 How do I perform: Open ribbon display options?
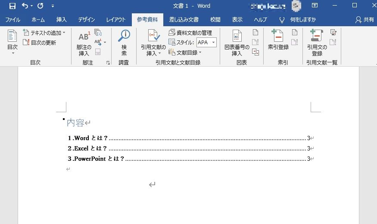[x=315, y=5]
